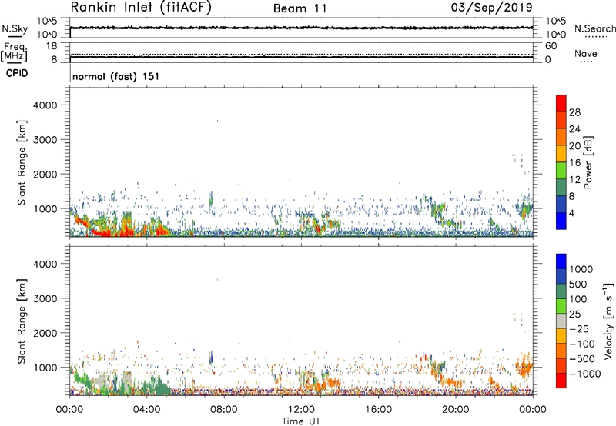Pick the red top segment of power colorbar
616x426 pixels.
pos(561,103)
